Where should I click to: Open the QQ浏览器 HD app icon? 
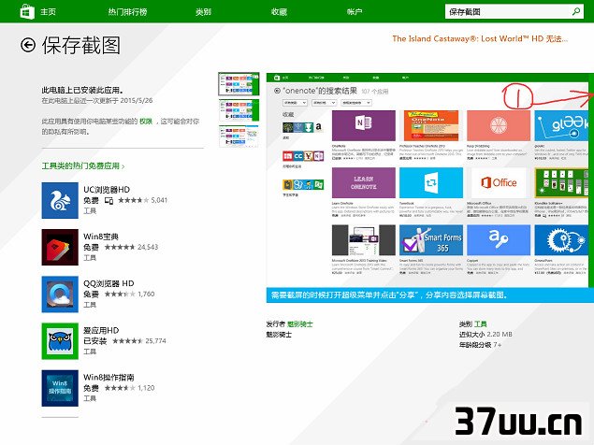pyautogui.click(x=60, y=294)
